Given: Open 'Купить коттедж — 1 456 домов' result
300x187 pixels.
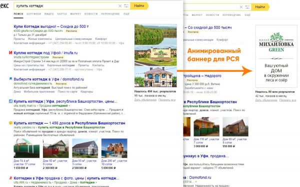Looking at the screenshot, I should tap(69, 123).
